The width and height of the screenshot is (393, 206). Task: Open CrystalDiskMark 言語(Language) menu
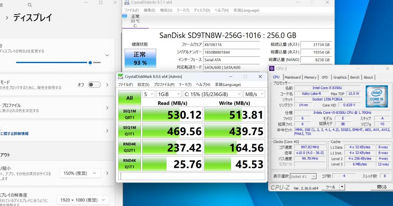228,85
